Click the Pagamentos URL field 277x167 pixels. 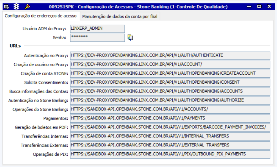(x=170, y=118)
